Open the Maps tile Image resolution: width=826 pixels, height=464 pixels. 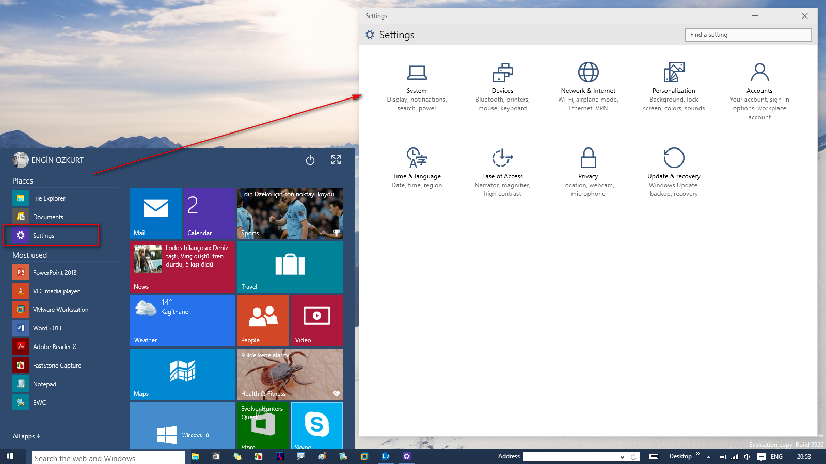coord(183,374)
